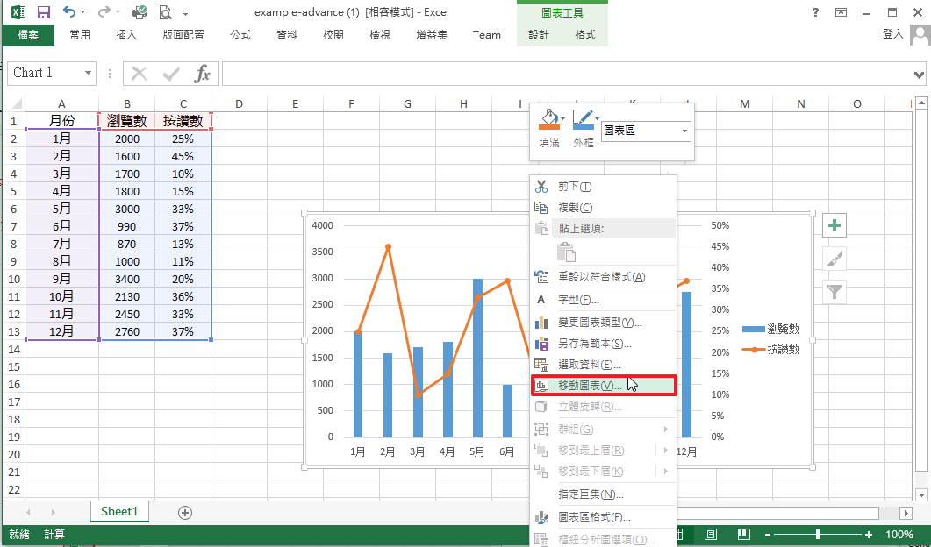Image resolution: width=931 pixels, height=547 pixels.
Task: Select column D header
Action: (x=239, y=104)
